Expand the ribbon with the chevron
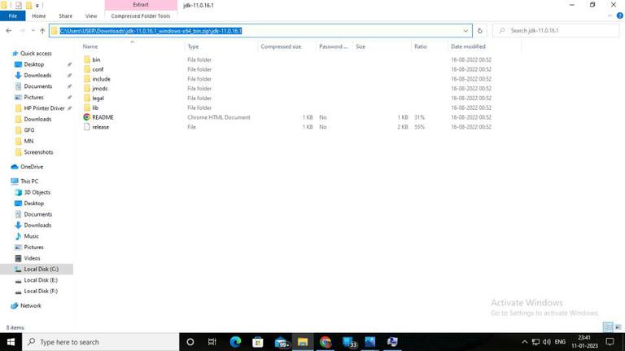This screenshot has width=625, height=351. click(x=610, y=16)
